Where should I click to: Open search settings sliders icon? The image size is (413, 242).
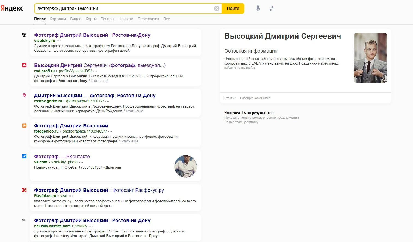pyautogui.click(x=271, y=8)
